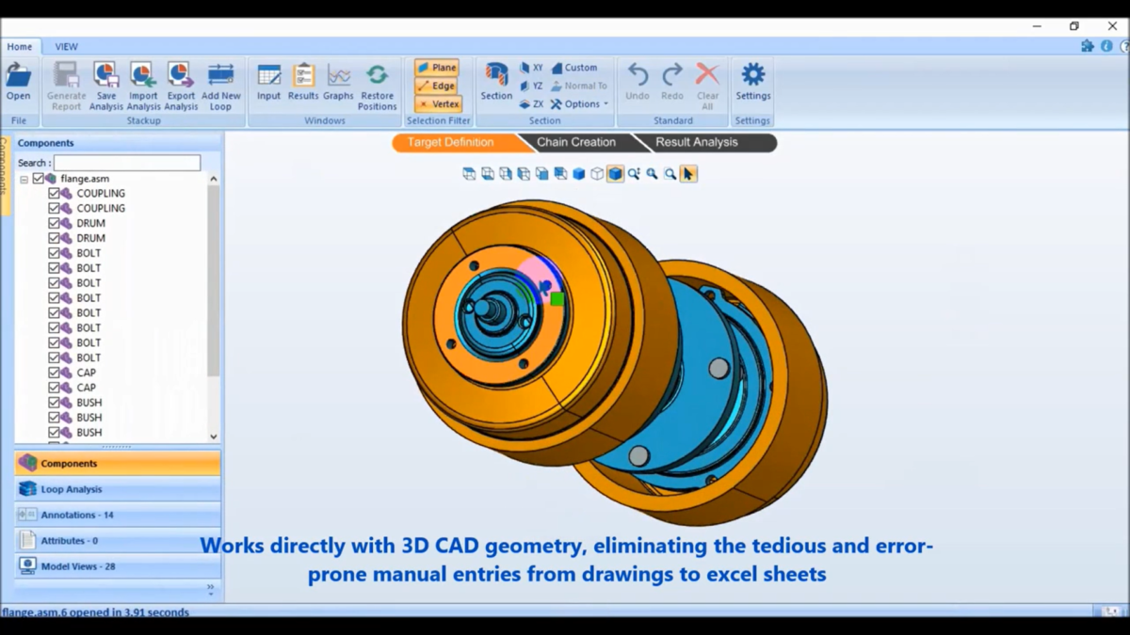Click the component Search input field

click(127, 163)
